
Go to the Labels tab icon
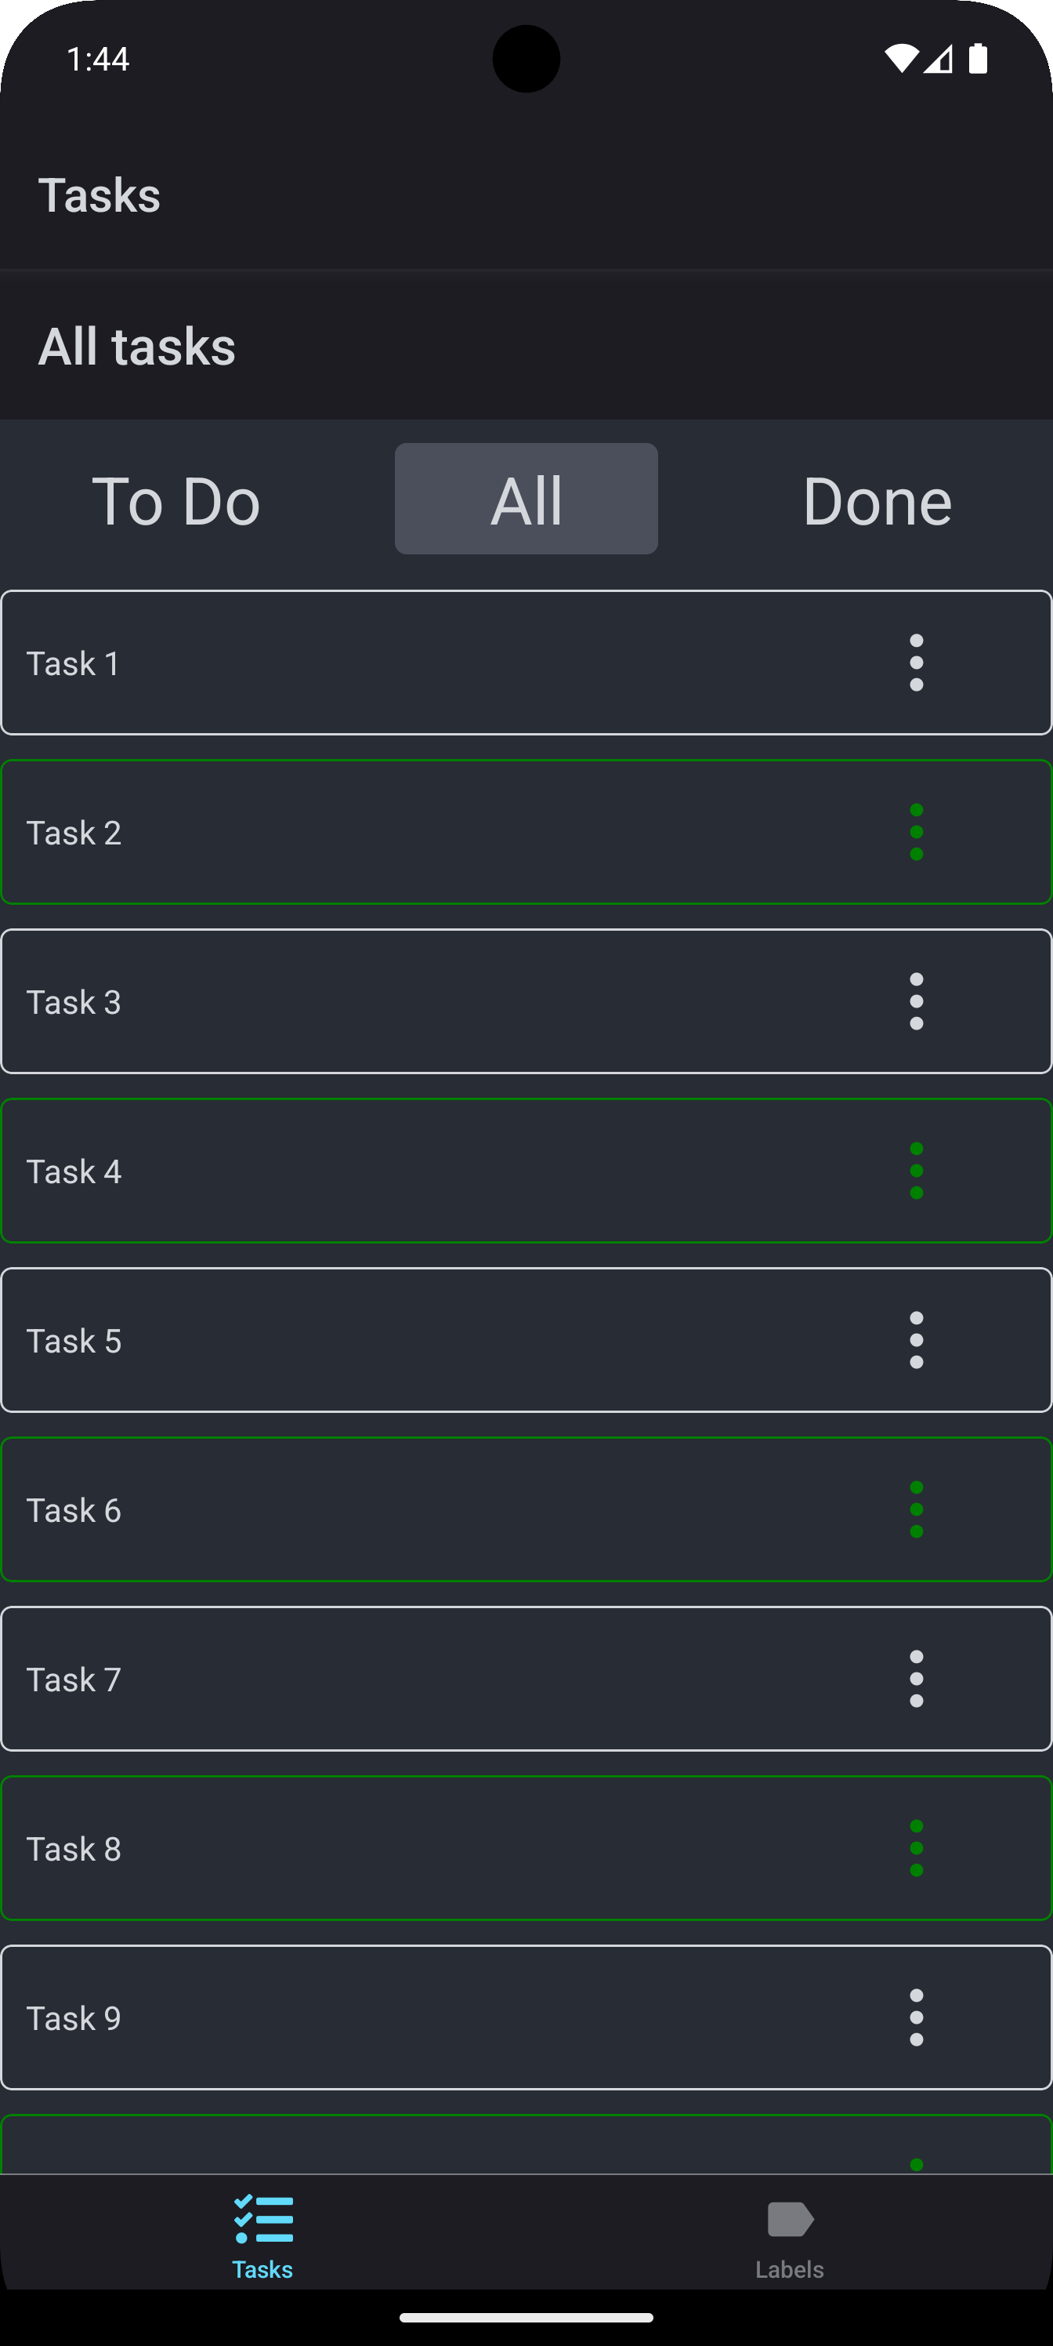tap(790, 2220)
